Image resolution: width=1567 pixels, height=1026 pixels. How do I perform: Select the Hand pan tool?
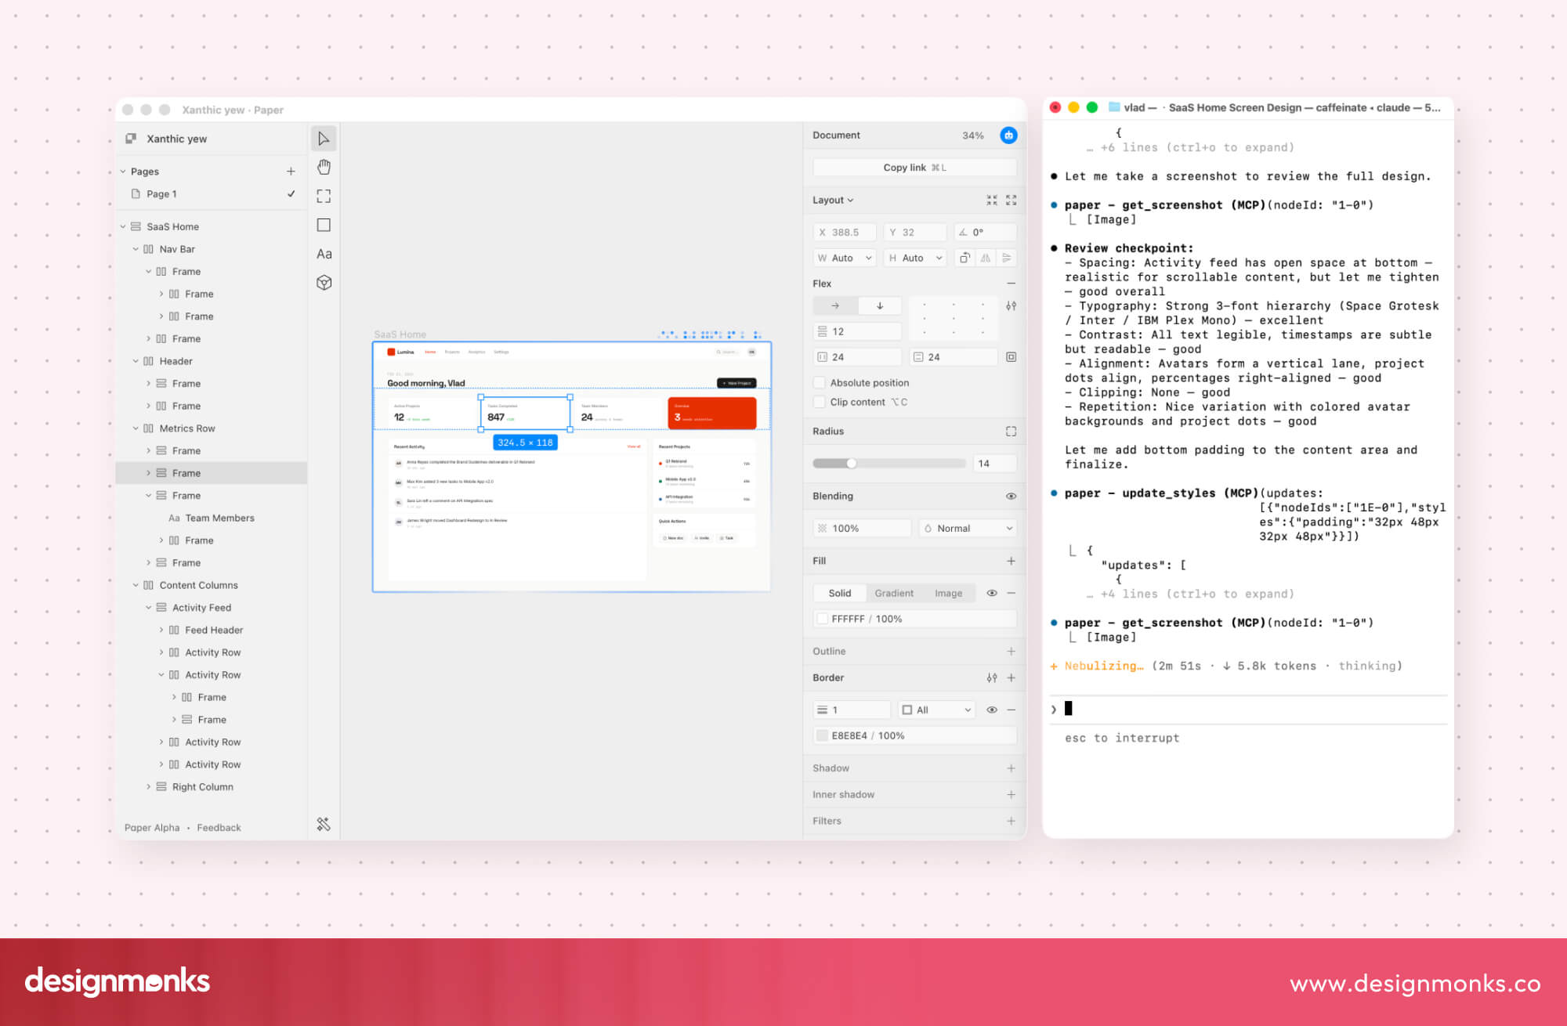coord(324,167)
